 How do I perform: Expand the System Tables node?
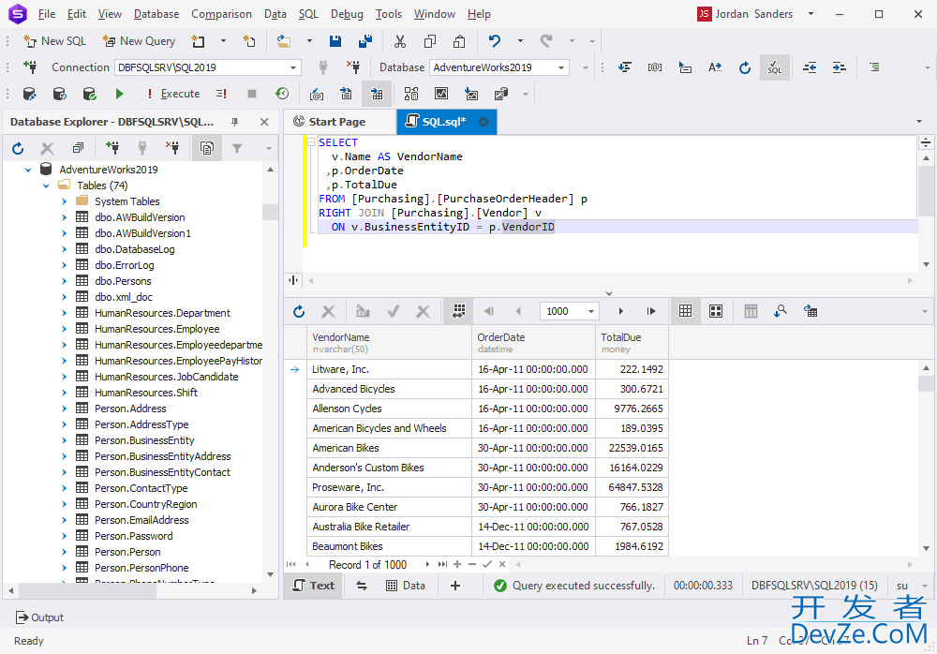coord(64,201)
